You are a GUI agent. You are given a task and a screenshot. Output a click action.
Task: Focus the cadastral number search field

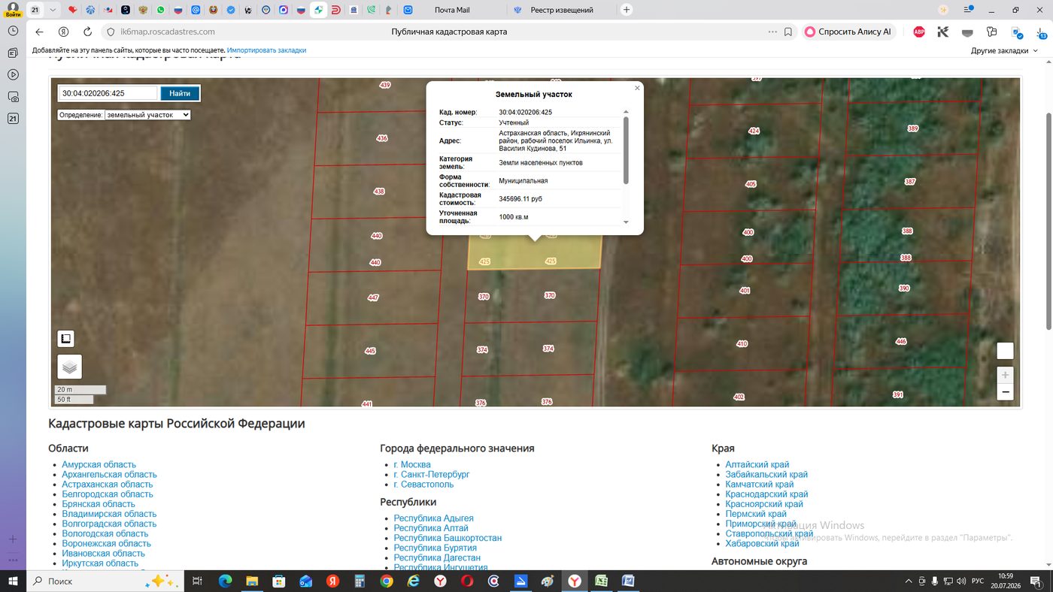(108, 93)
